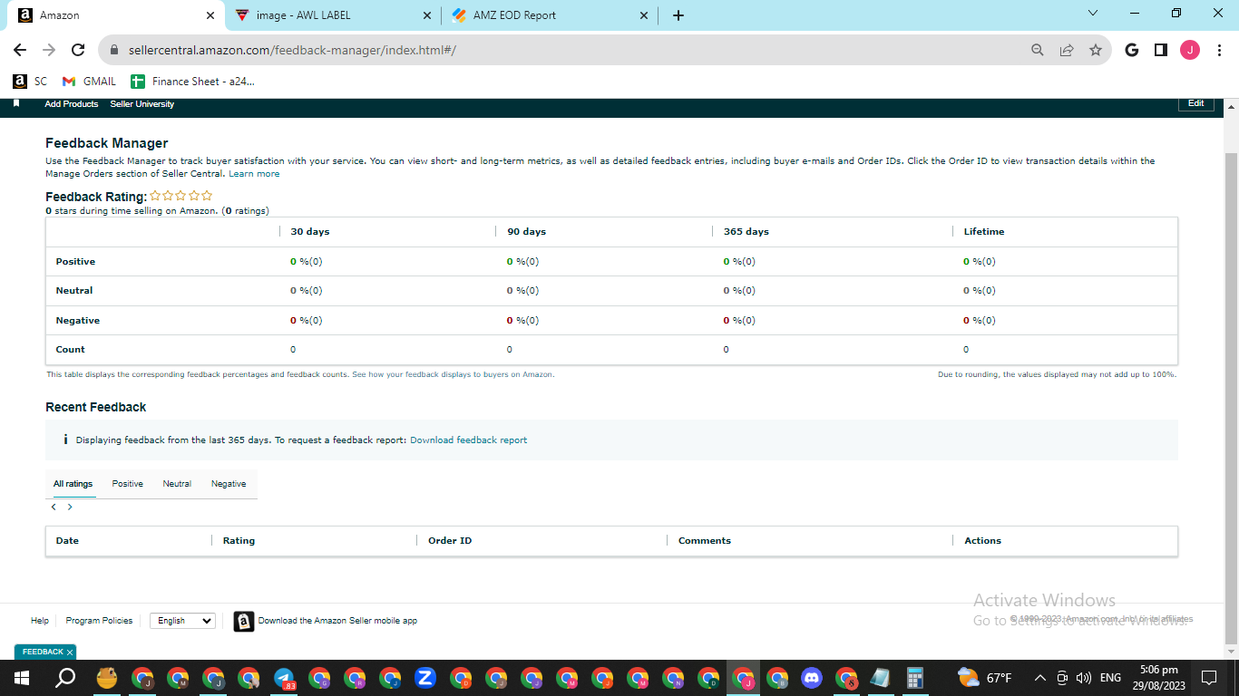Click the "Order ID" column header
The image size is (1239, 696).
[x=450, y=541]
